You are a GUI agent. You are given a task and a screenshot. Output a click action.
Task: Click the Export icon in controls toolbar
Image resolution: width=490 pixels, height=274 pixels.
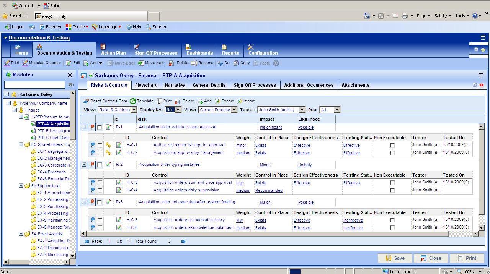pyautogui.click(x=217, y=101)
